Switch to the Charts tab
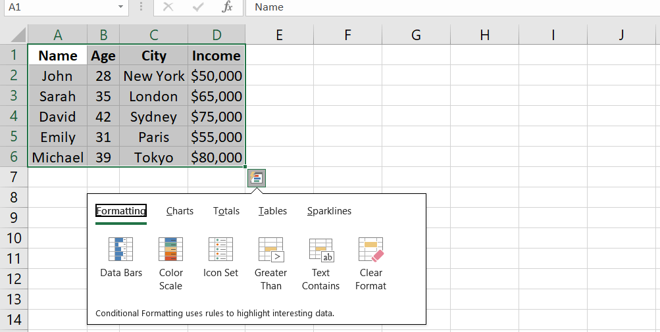 (x=180, y=211)
